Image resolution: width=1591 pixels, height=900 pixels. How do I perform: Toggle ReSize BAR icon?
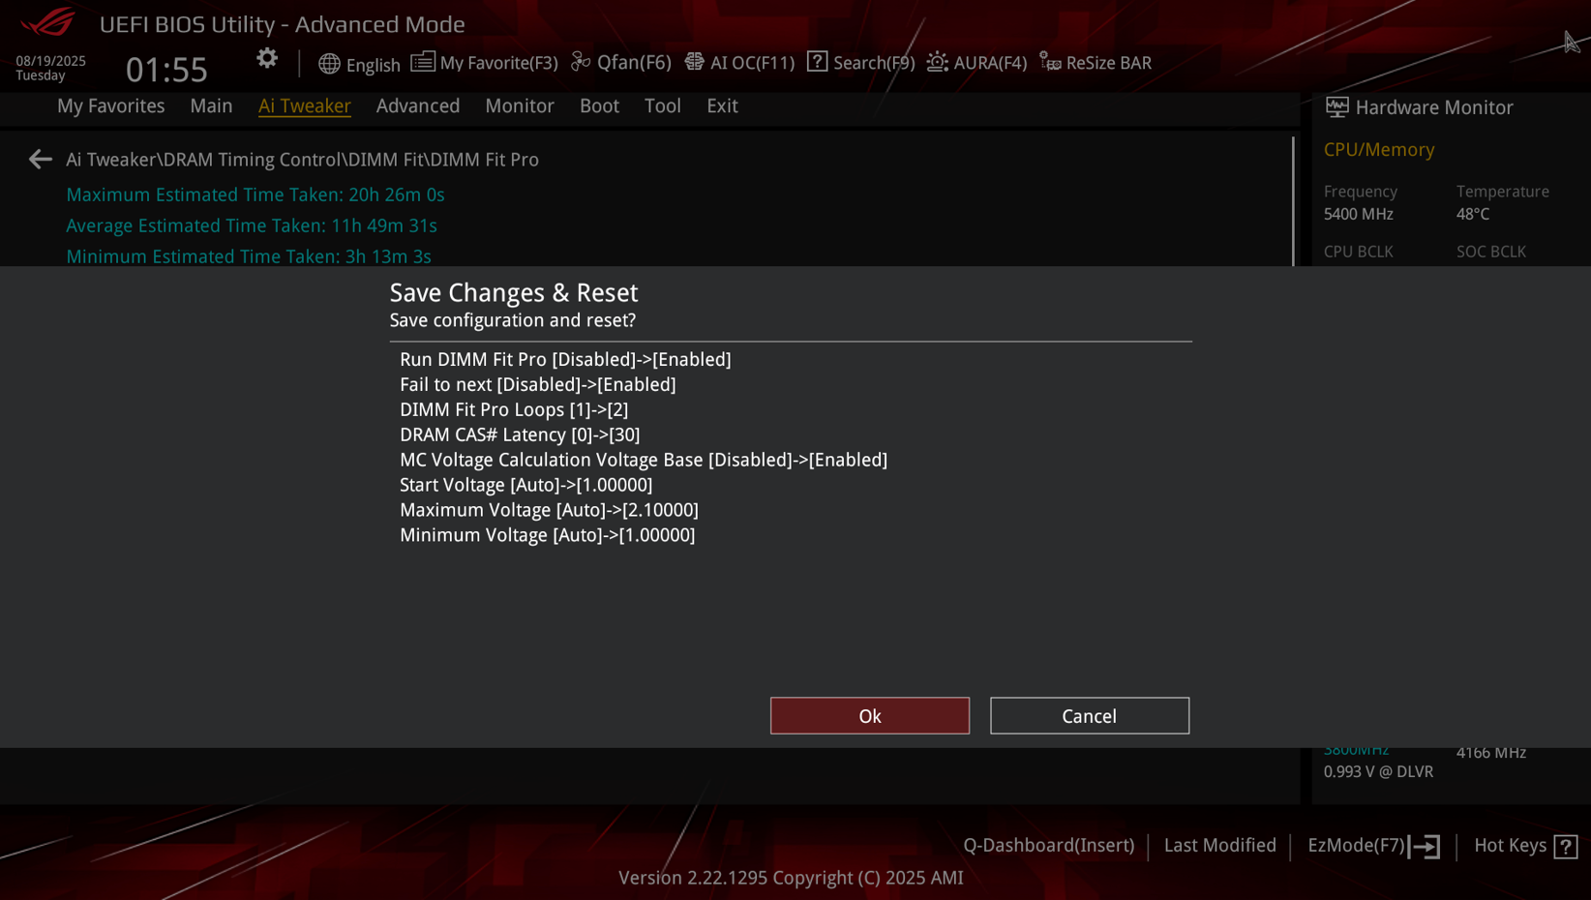1050,62
